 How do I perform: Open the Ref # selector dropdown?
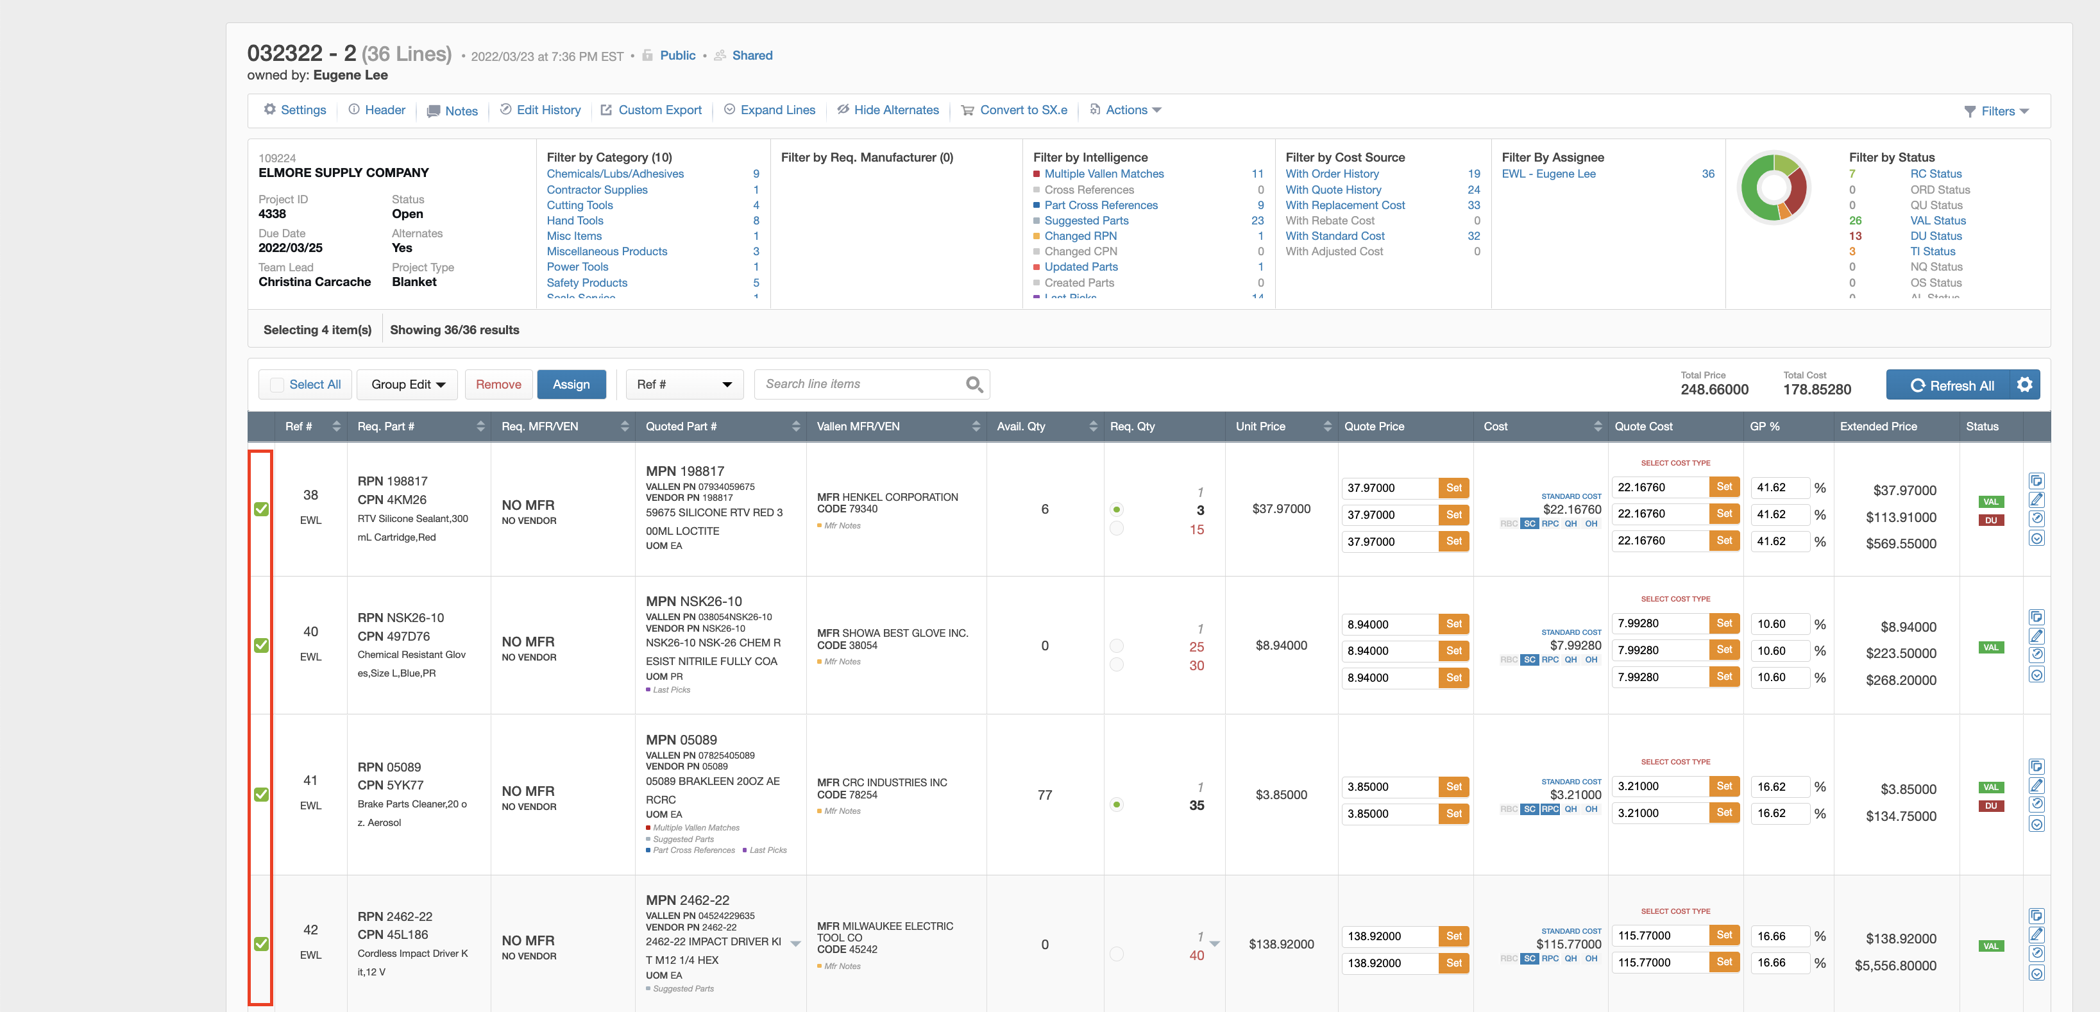coord(684,384)
